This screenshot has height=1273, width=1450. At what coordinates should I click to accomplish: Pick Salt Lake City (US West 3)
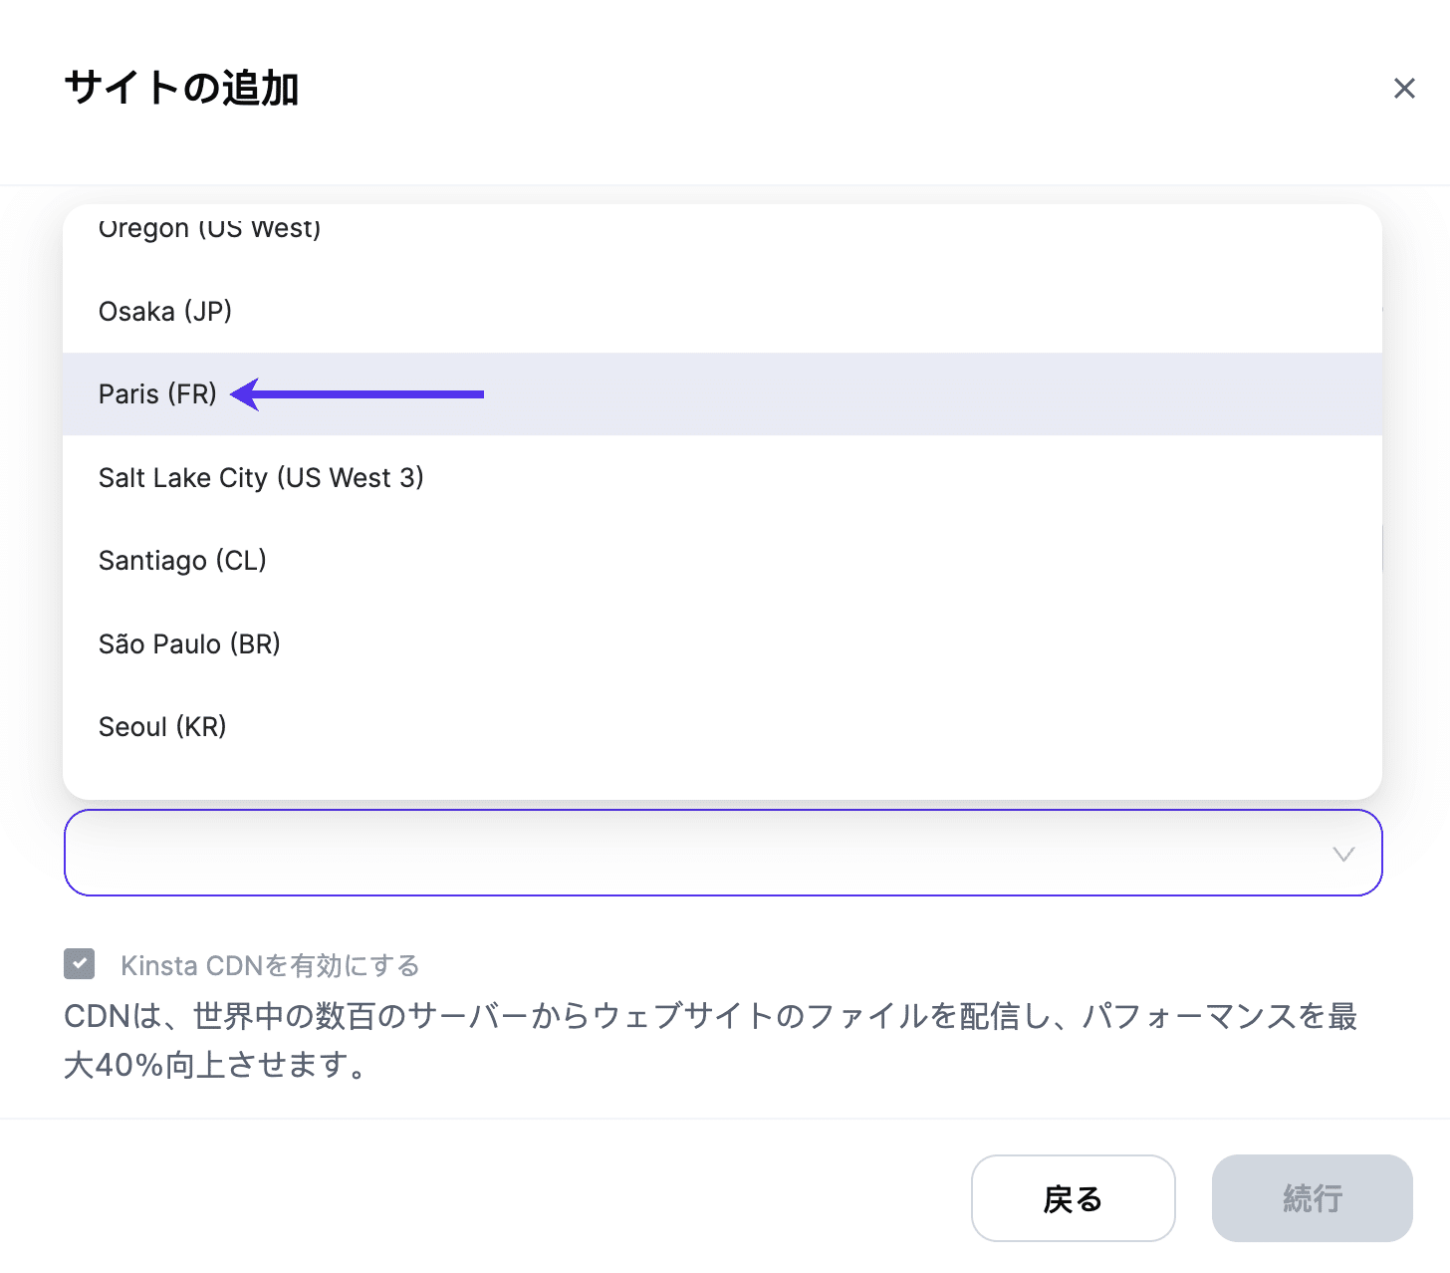[261, 477]
